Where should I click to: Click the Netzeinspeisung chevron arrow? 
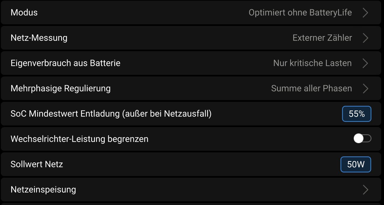[x=365, y=189]
